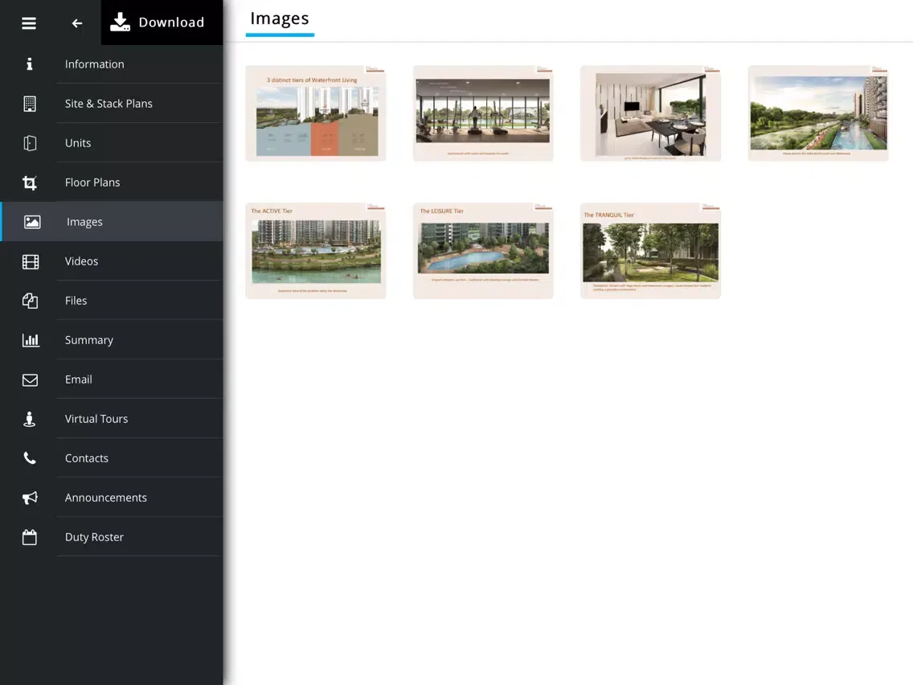The image size is (913, 685).
Task: Click the back arrow icon
Action: click(x=77, y=23)
